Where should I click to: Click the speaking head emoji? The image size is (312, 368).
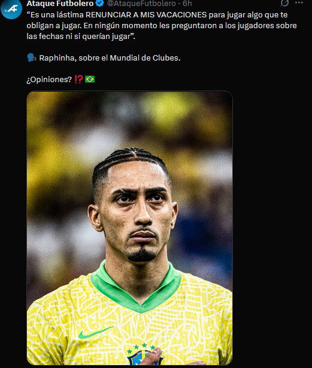point(32,58)
